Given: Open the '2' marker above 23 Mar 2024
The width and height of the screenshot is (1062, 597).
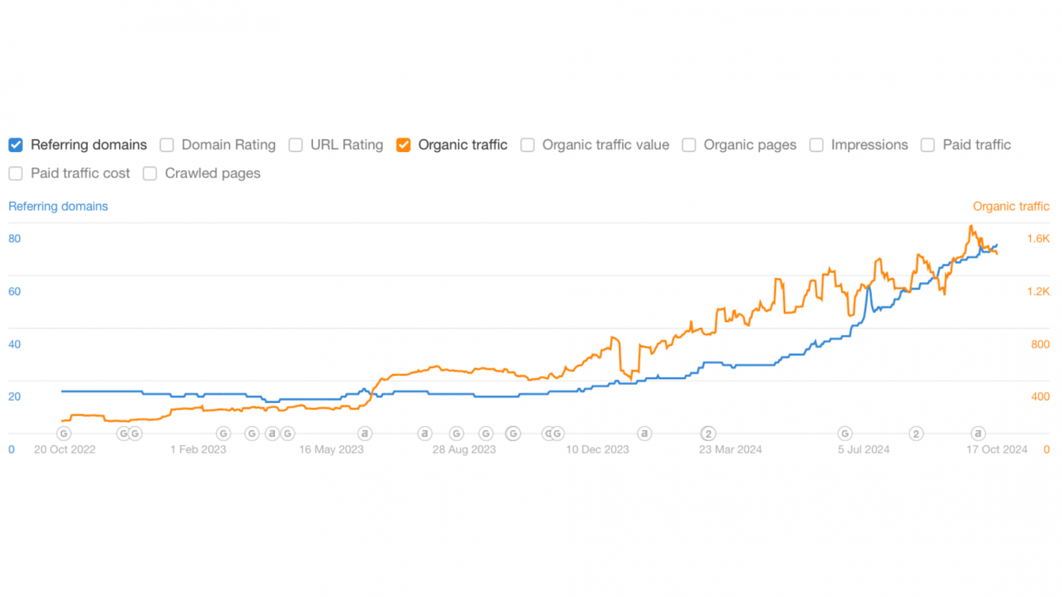Looking at the screenshot, I should pyautogui.click(x=709, y=433).
